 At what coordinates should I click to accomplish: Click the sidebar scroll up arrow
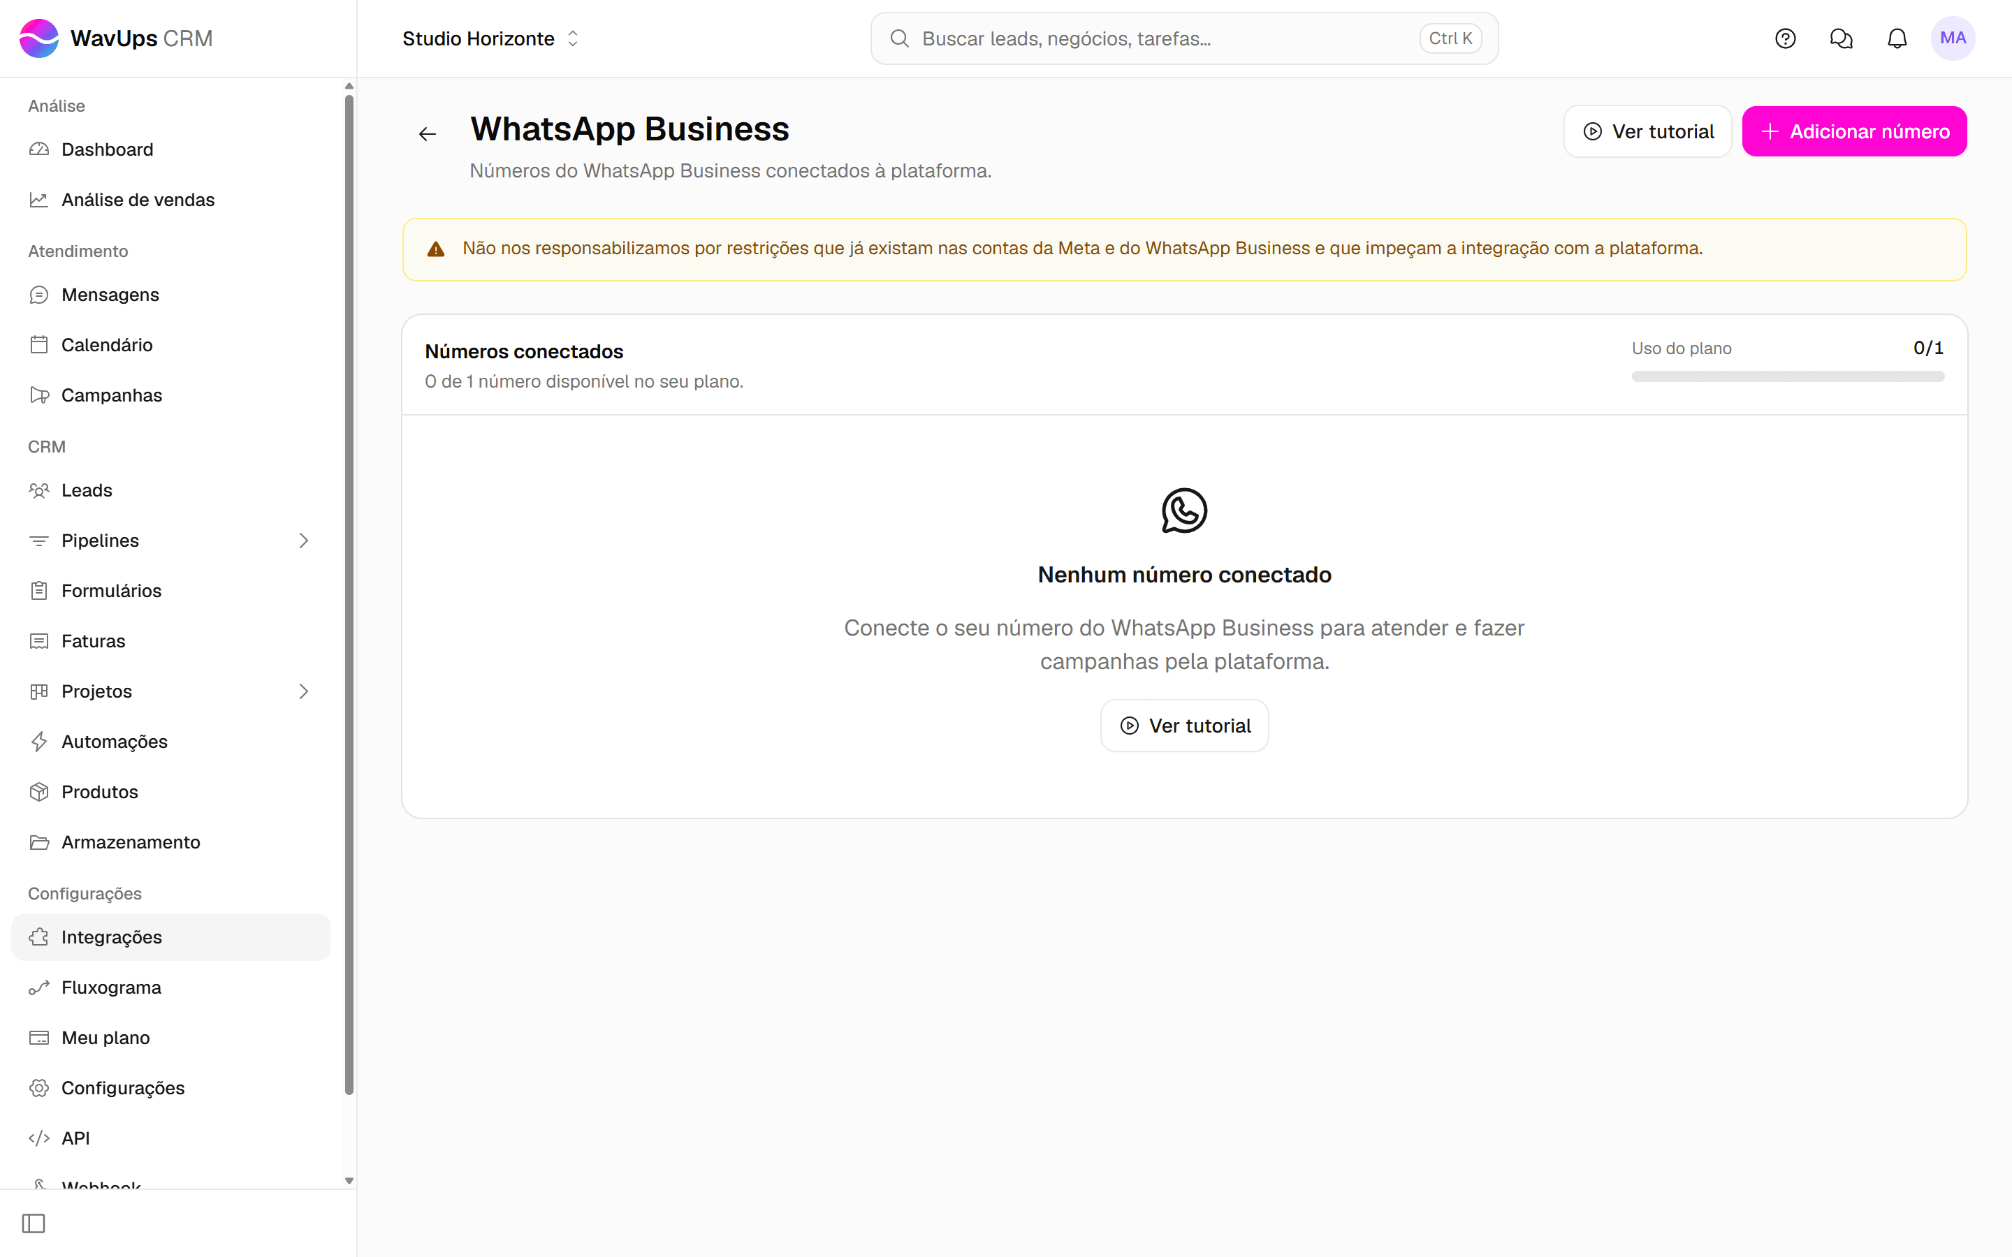pyautogui.click(x=349, y=87)
